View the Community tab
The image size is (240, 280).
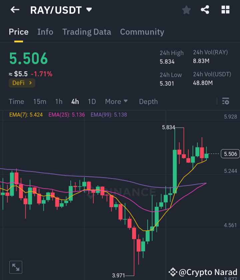click(x=142, y=32)
